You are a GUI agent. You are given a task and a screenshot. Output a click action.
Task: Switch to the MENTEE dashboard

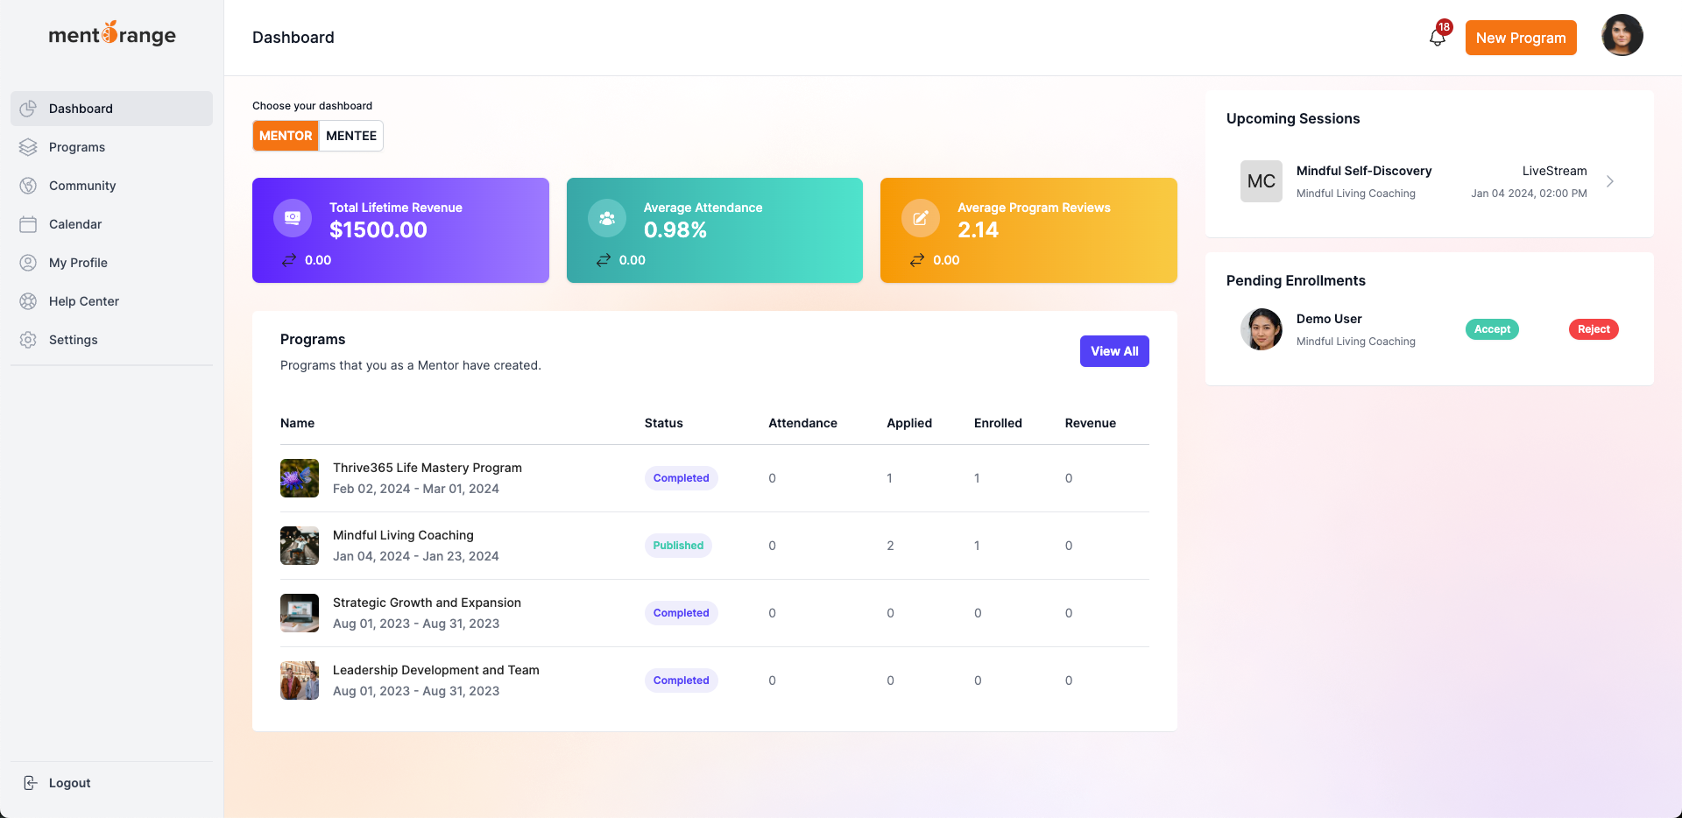[351, 136]
